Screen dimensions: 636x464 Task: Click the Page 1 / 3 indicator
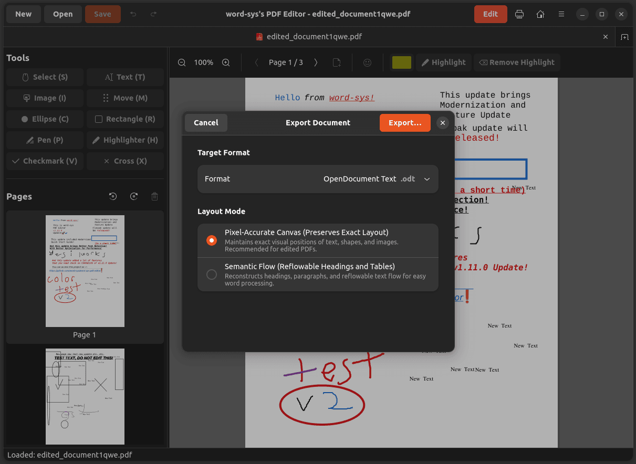click(x=286, y=62)
